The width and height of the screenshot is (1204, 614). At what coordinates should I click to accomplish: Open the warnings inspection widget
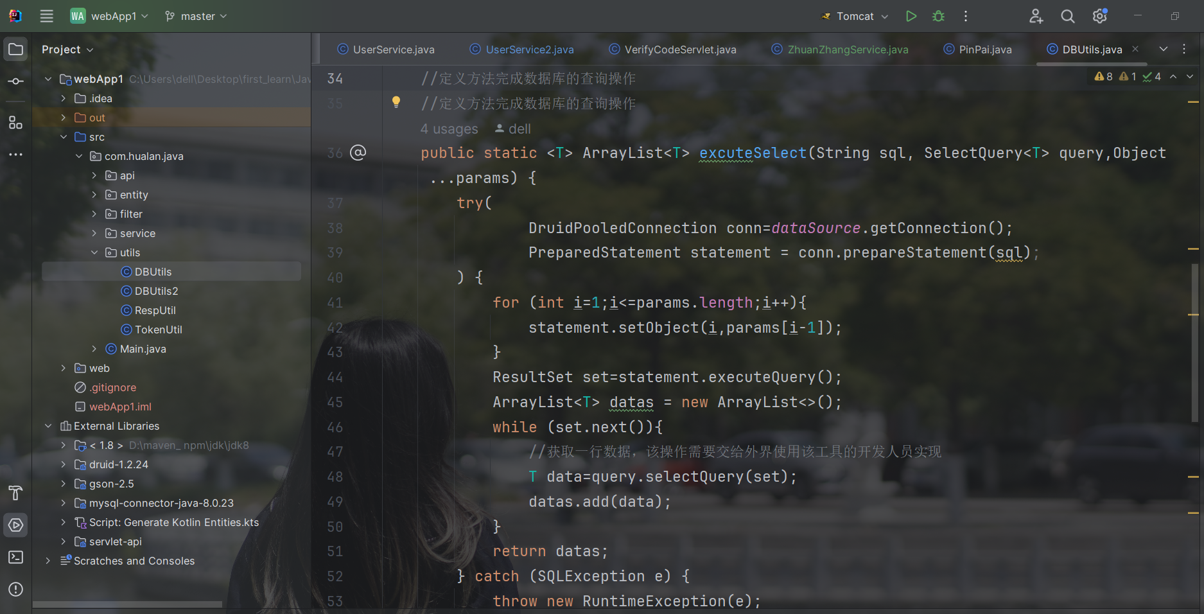pos(1127,76)
